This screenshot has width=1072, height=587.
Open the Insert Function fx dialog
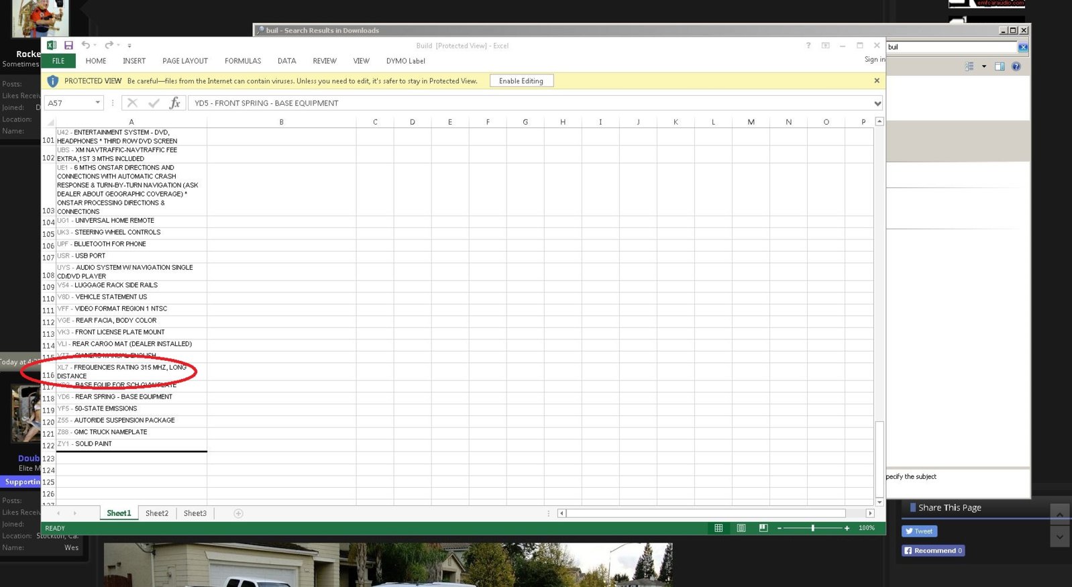175,103
